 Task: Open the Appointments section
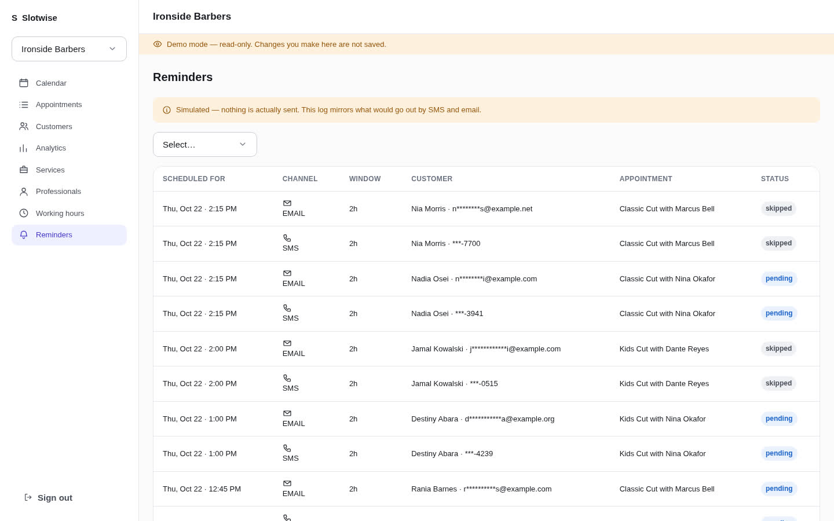coord(69,105)
